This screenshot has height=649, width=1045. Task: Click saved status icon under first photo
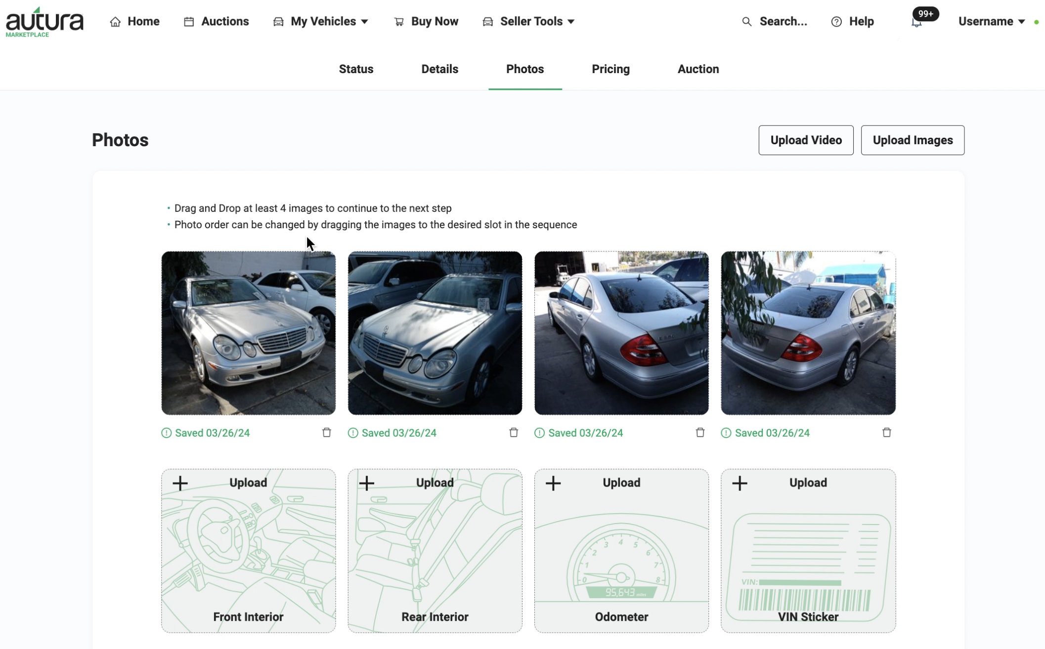pos(167,433)
